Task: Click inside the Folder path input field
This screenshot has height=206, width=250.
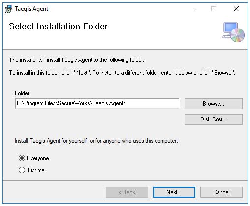Action: pos(97,103)
